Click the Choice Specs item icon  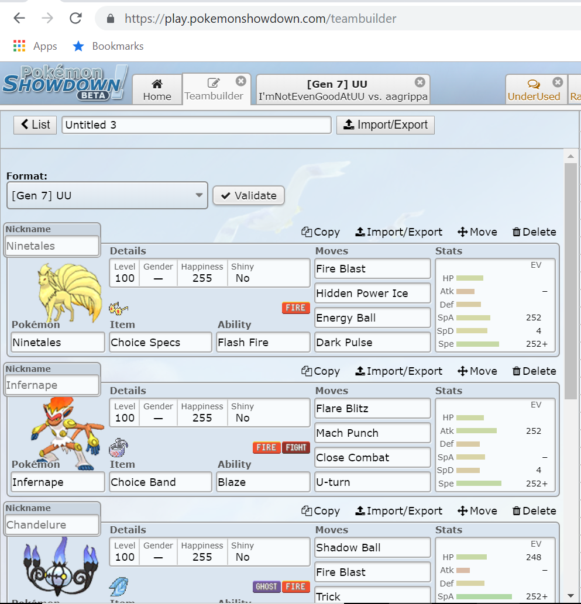tap(118, 309)
